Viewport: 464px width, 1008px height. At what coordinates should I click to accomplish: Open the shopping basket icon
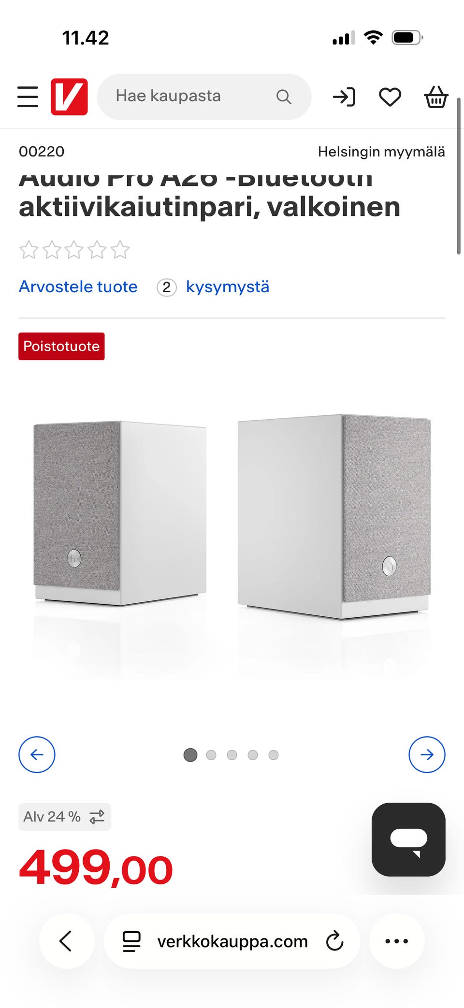pyautogui.click(x=436, y=97)
